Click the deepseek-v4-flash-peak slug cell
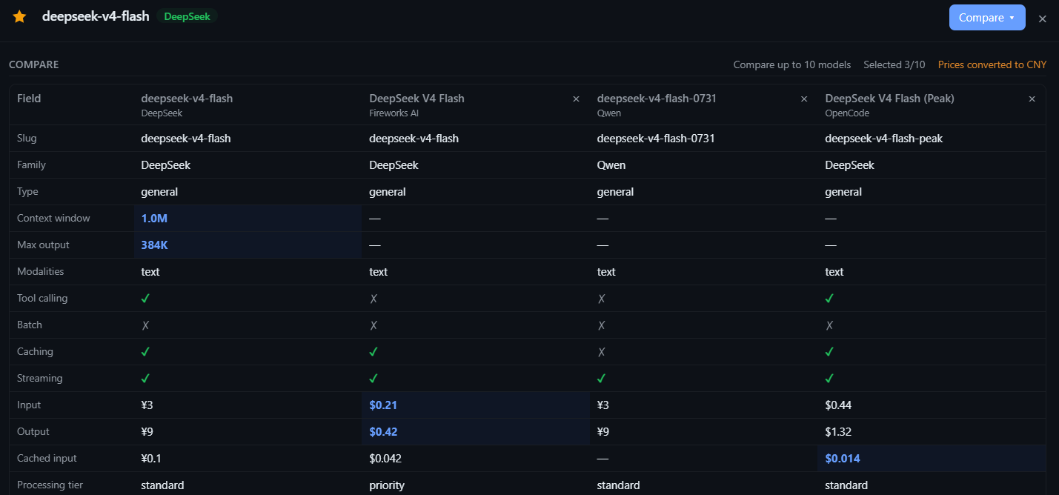Image resolution: width=1059 pixels, height=495 pixels. (883, 139)
